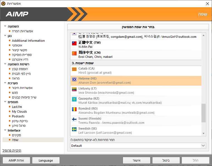Open the אפשרויות המרה page
The width and height of the screenshot is (212, 166).
click(x=23, y=31)
